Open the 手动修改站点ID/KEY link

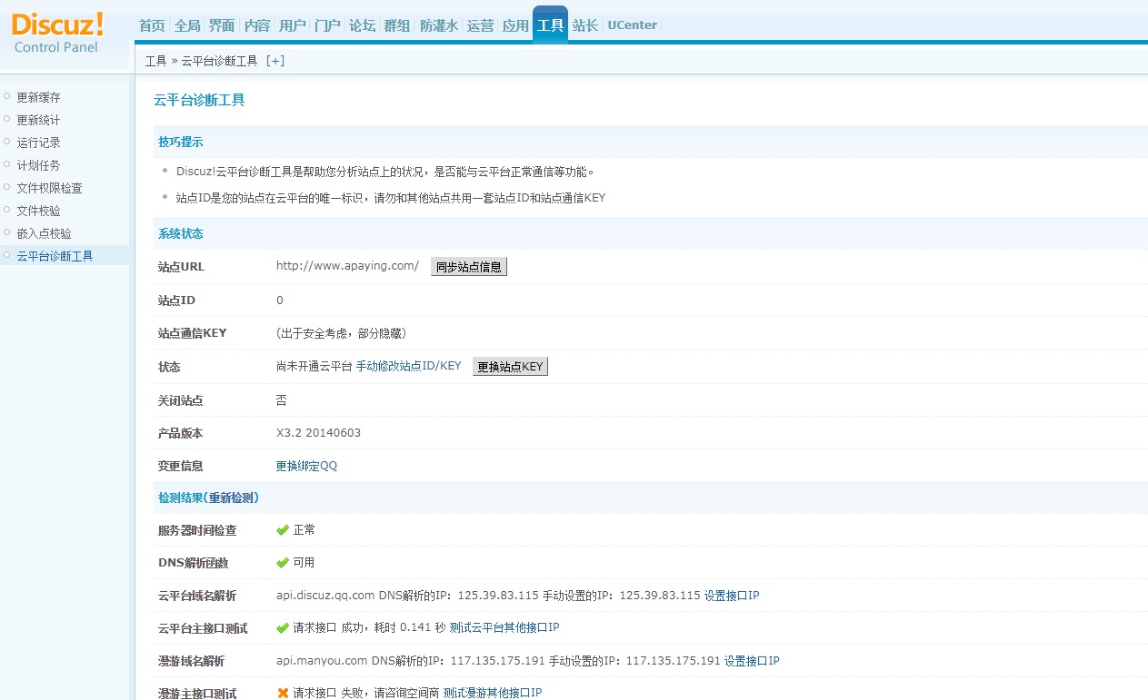pyautogui.click(x=408, y=366)
